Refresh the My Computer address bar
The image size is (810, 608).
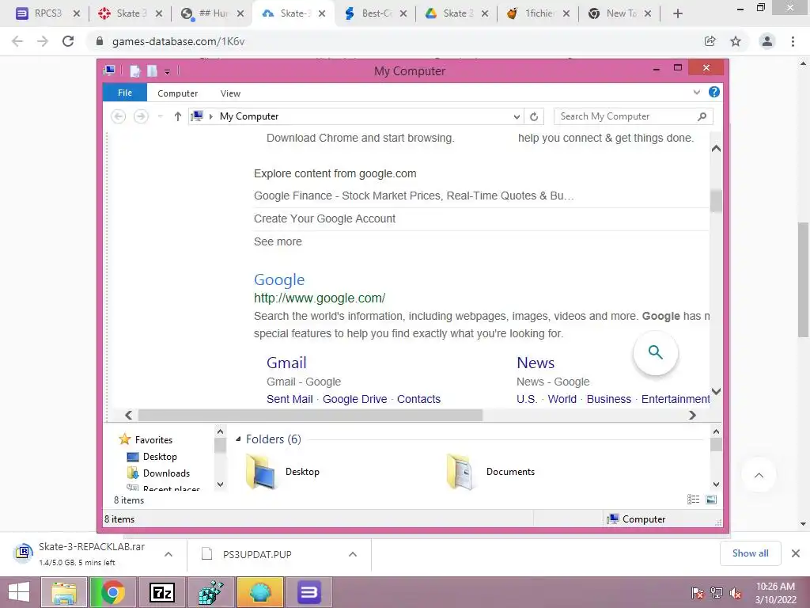(534, 117)
